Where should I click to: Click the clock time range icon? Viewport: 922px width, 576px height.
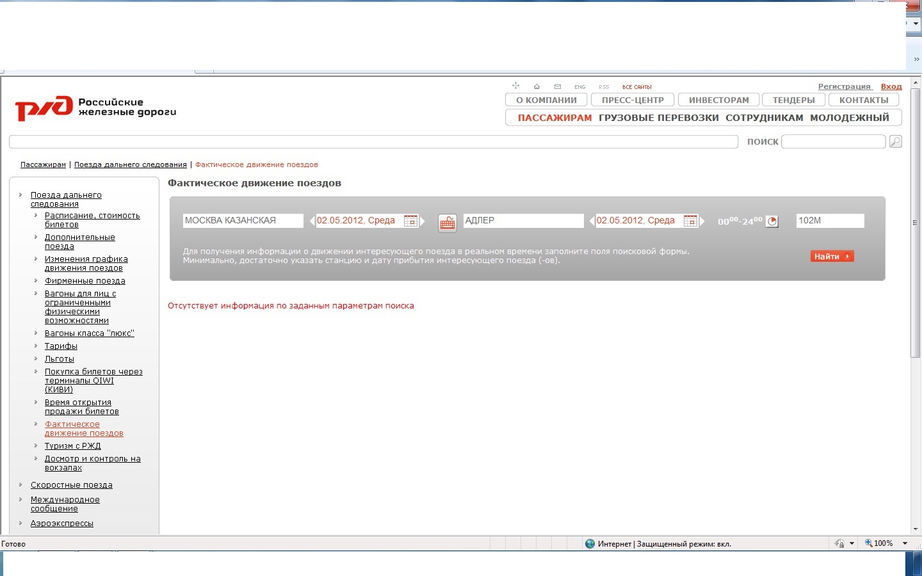(x=772, y=221)
